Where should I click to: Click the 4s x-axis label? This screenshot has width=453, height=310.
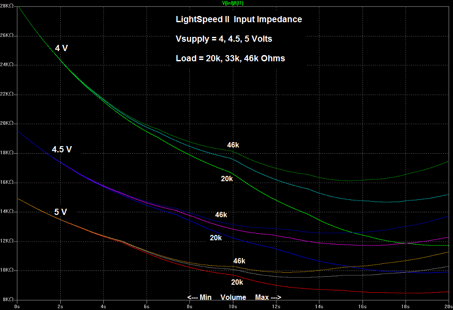(103, 306)
